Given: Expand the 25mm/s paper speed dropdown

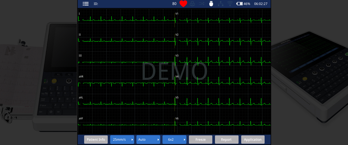Looking at the screenshot, I should coord(122,139).
